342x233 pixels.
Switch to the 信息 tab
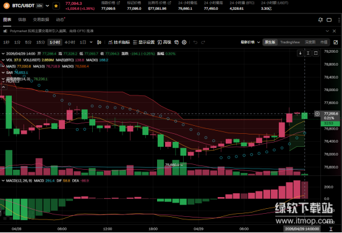[22, 20]
